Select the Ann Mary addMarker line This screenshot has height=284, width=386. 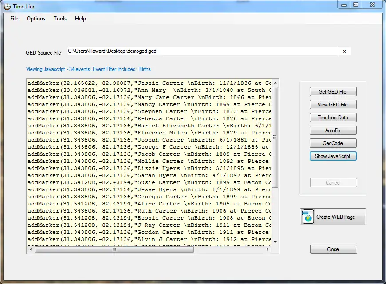tap(149, 90)
